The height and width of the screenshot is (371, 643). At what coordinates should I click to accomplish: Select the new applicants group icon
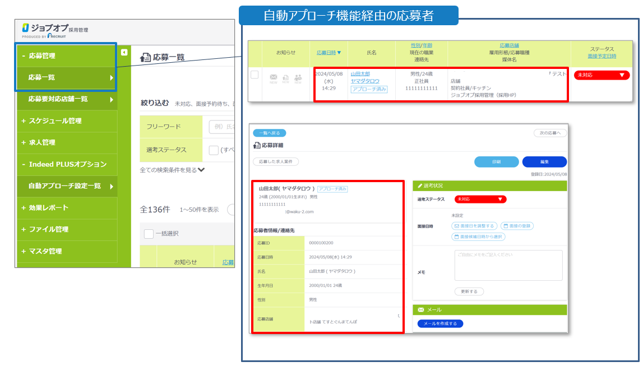click(298, 77)
